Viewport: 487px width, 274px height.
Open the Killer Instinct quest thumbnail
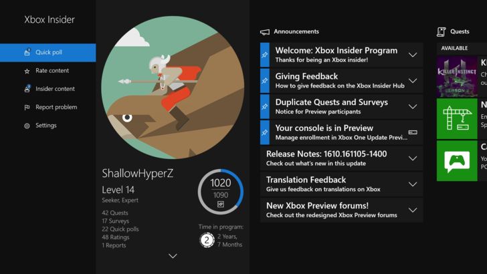pyautogui.click(x=457, y=77)
